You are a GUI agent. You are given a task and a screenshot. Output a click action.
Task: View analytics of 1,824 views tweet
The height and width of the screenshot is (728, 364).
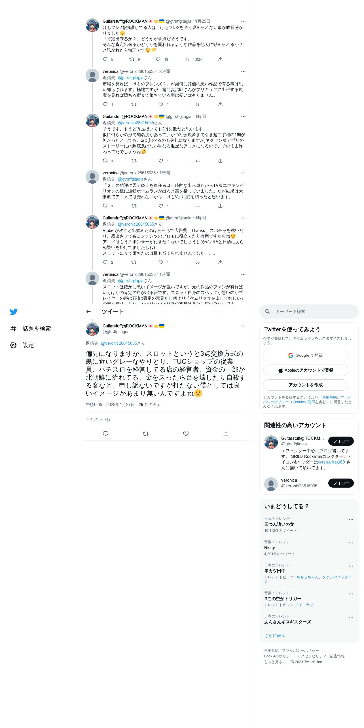(x=193, y=59)
